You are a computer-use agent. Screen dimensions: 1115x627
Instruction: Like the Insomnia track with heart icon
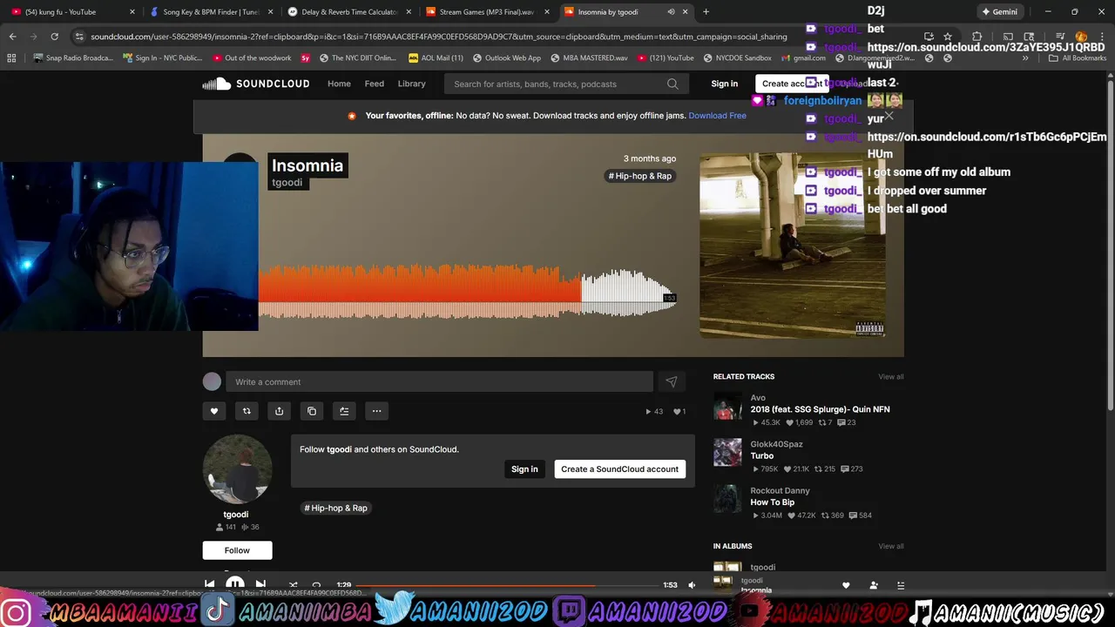point(214,411)
